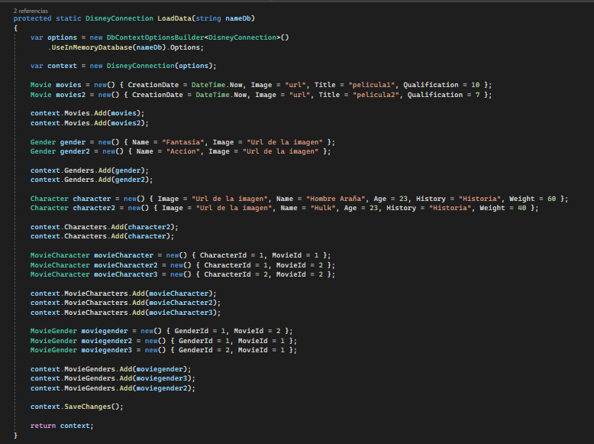Click the movieCharacter variable declaration
This screenshot has height=444, width=594.
click(x=124, y=255)
